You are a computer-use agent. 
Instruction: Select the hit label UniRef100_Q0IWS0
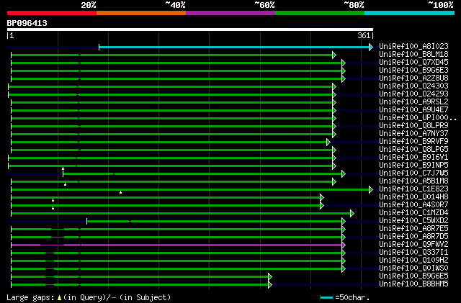coord(413,268)
